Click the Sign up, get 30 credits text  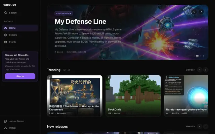click(16, 55)
